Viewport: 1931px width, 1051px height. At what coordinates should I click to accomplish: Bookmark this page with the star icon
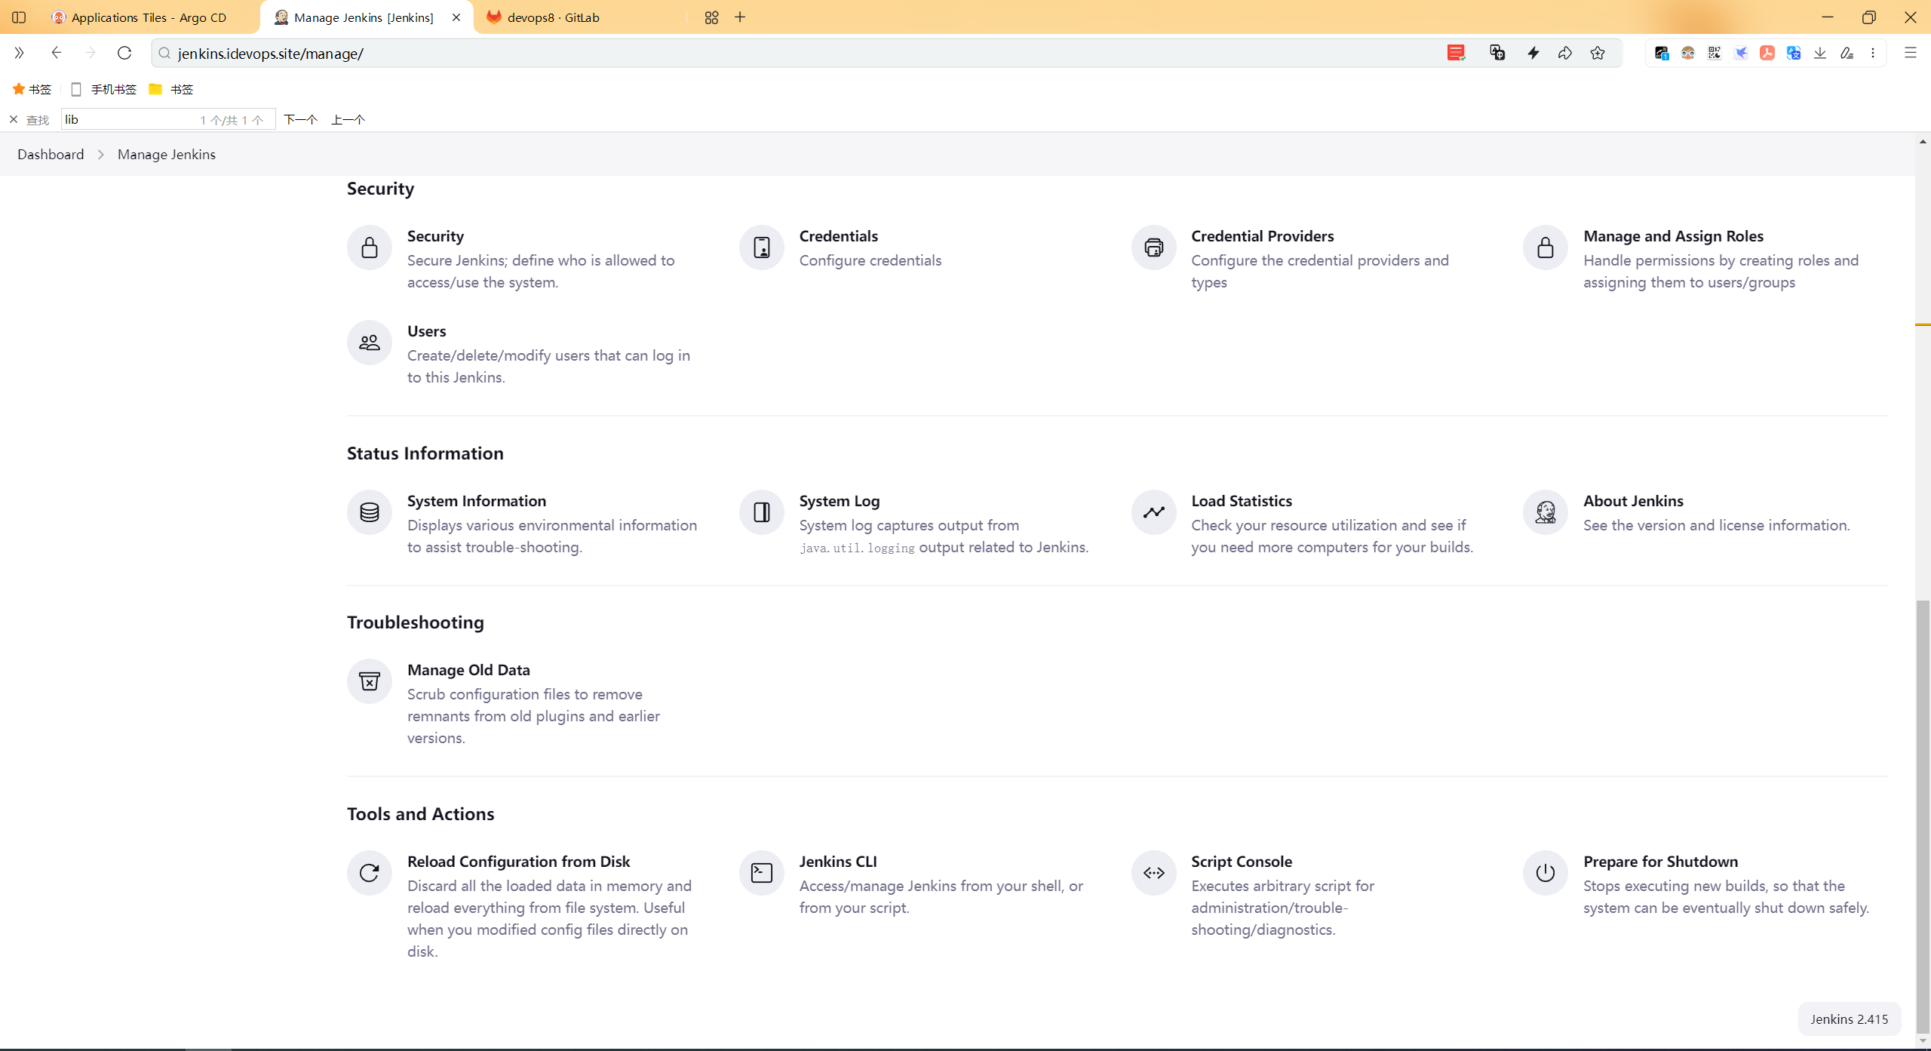coord(1598,53)
